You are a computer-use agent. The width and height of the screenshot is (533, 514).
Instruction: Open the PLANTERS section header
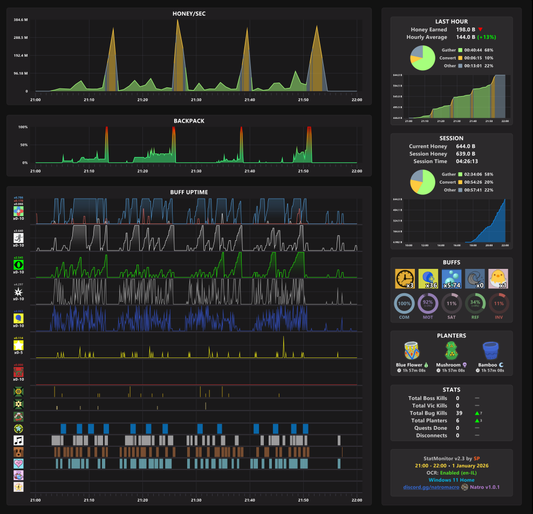point(451,336)
